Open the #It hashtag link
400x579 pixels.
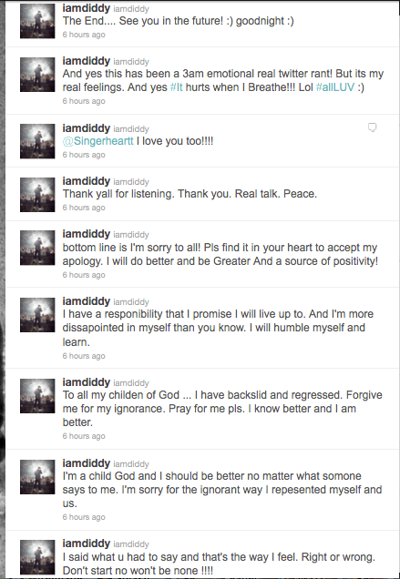point(177,87)
